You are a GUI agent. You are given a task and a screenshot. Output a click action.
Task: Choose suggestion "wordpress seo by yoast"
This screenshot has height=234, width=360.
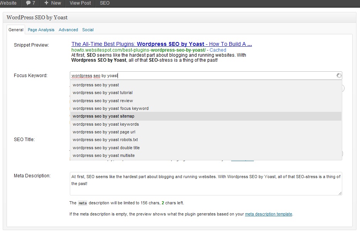[x=206, y=85]
